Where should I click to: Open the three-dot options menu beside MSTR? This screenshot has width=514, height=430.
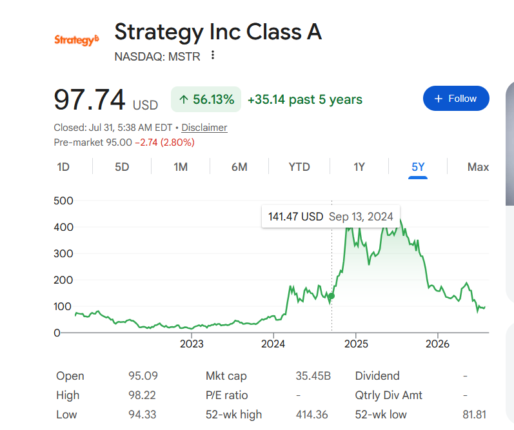(x=213, y=55)
